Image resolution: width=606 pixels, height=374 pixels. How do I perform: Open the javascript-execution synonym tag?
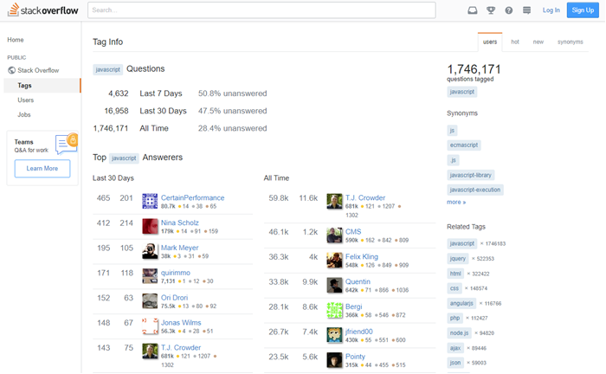point(475,190)
